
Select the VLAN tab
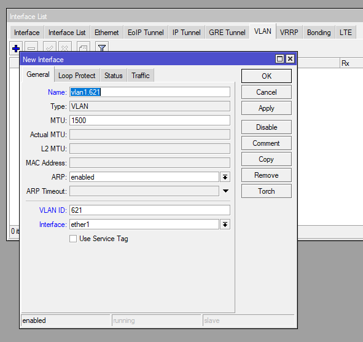pos(263,31)
